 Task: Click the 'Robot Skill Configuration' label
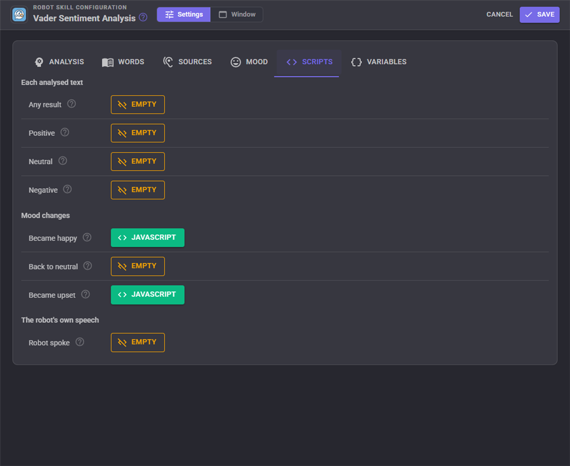80,7
